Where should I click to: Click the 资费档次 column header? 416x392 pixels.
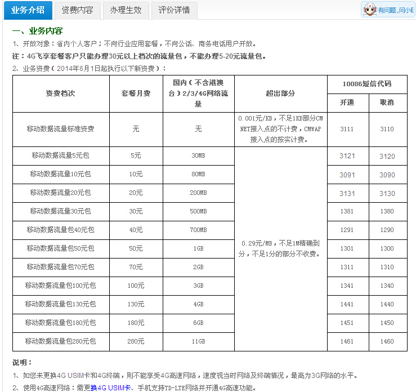60,93
